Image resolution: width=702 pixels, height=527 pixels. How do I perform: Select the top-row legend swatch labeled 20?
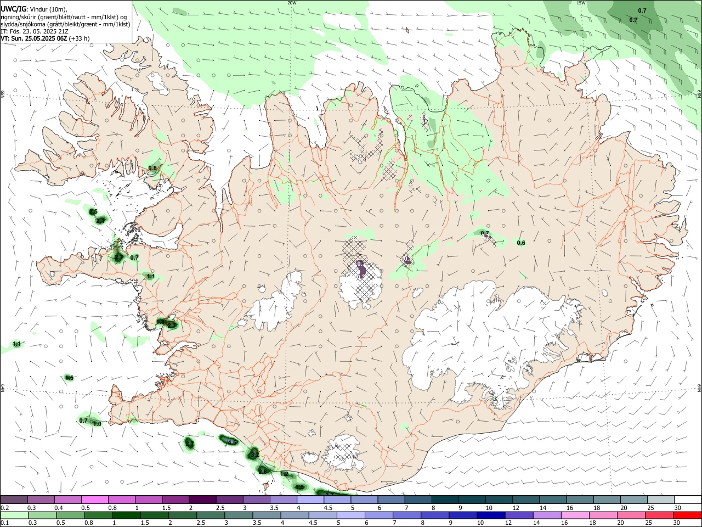[633, 500]
